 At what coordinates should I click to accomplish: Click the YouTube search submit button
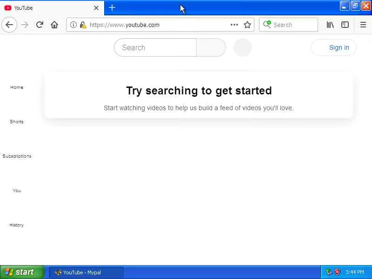pos(211,47)
